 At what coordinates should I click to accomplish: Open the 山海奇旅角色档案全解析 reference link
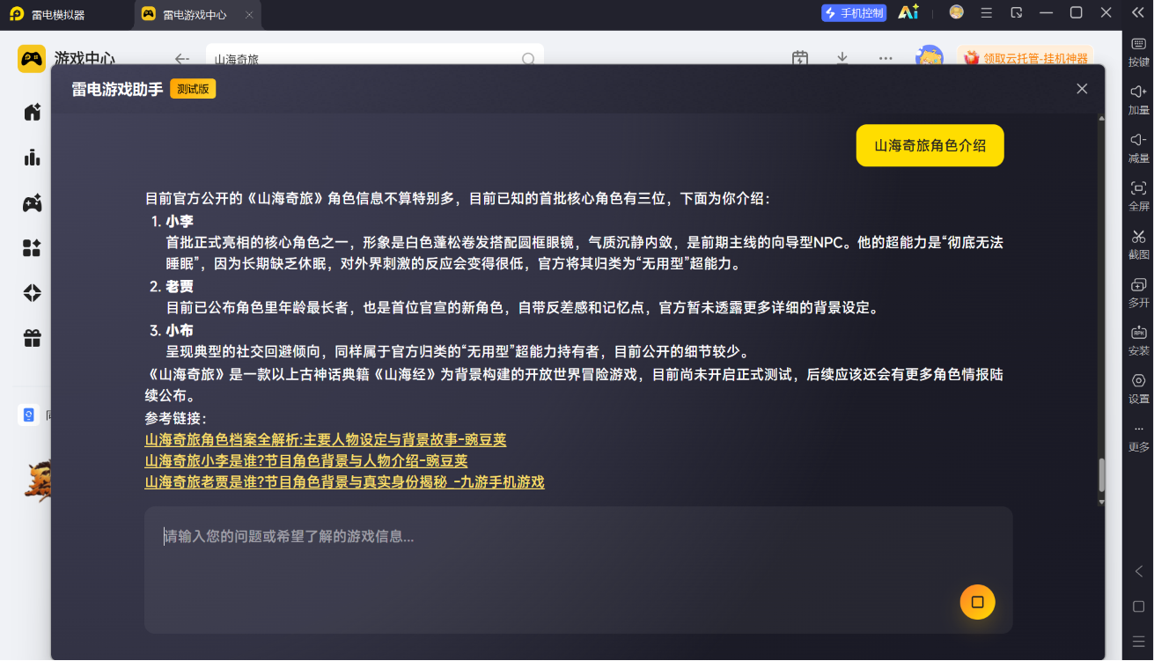(326, 440)
